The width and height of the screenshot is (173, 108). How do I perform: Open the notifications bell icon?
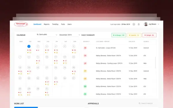coord(139,24)
